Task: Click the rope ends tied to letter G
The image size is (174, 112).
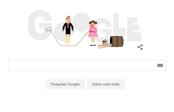Action: (x=48, y=29)
